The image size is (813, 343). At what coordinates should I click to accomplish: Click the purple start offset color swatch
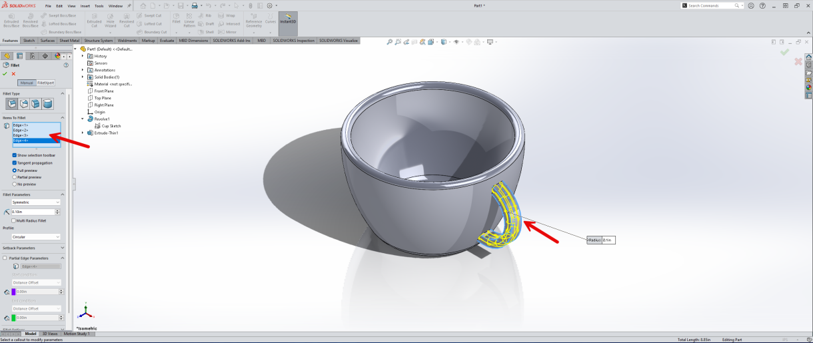[x=13, y=292]
